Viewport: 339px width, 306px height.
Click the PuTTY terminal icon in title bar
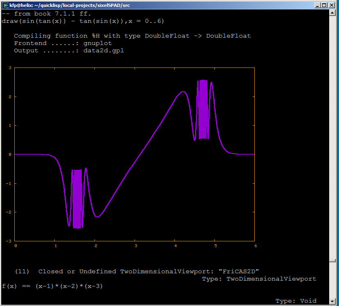[x=5, y=5]
